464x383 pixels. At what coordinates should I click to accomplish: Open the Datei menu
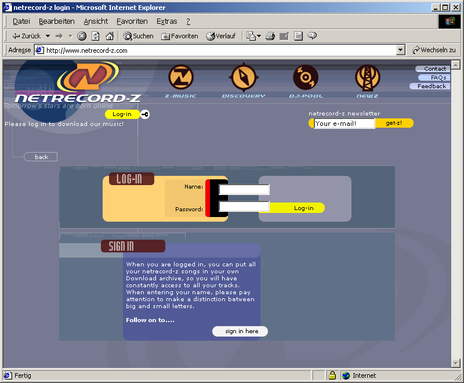[21, 21]
